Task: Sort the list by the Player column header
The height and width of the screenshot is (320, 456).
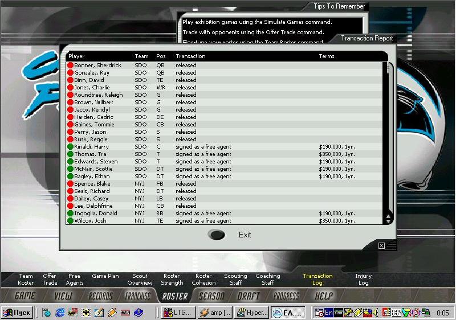Action: 76,56
